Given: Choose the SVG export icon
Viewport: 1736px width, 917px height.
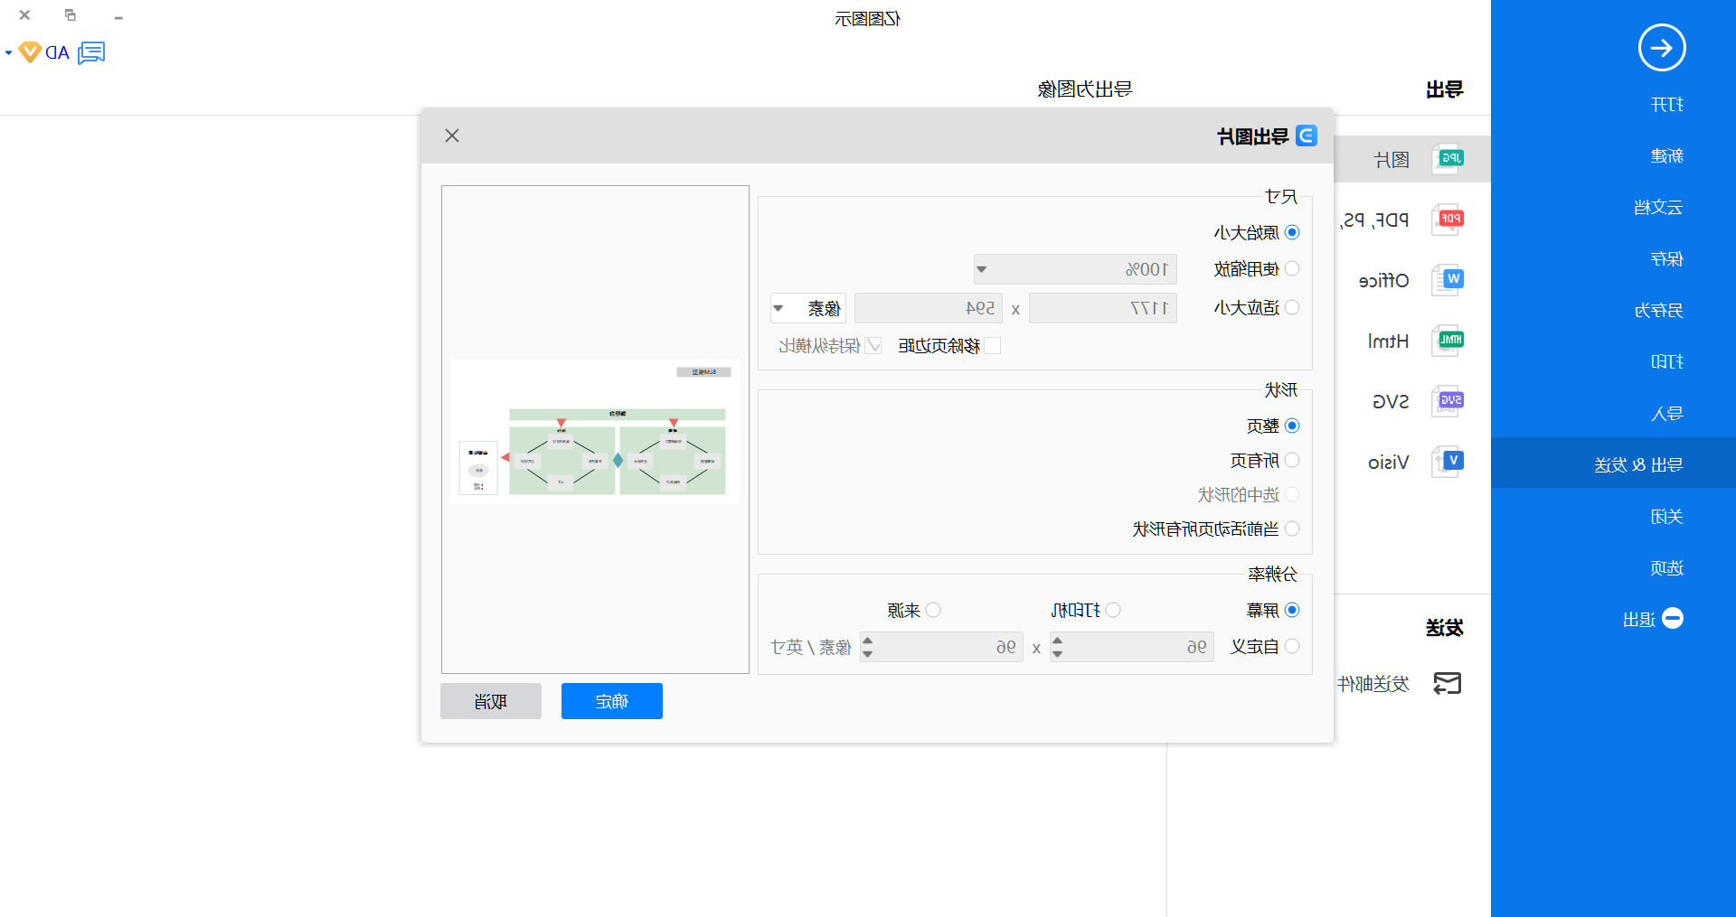Looking at the screenshot, I should pyautogui.click(x=1448, y=401).
